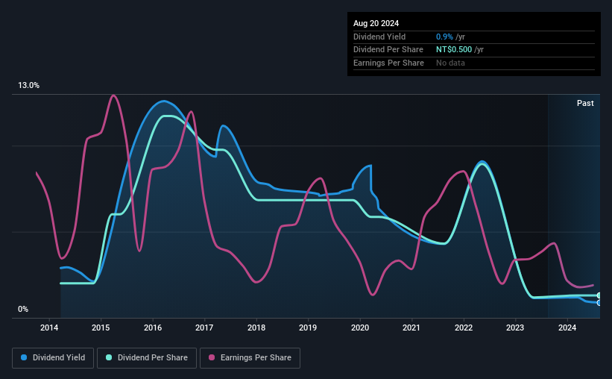Click the 13.0% y-axis label
Viewport: 612px width, 379px height.
pyautogui.click(x=28, y=86)
